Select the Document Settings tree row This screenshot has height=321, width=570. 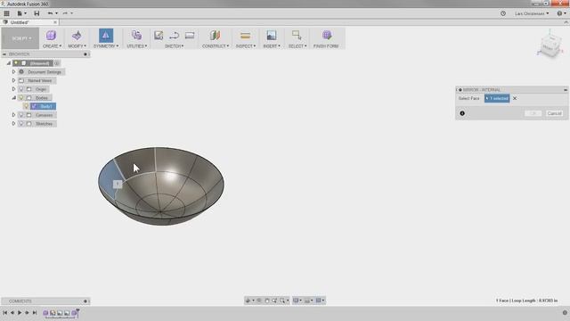pos(42,72)
